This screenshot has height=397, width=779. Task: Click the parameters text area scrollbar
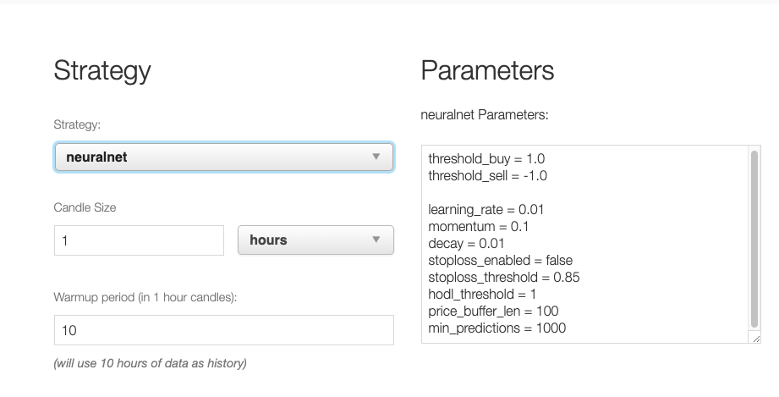754,239
